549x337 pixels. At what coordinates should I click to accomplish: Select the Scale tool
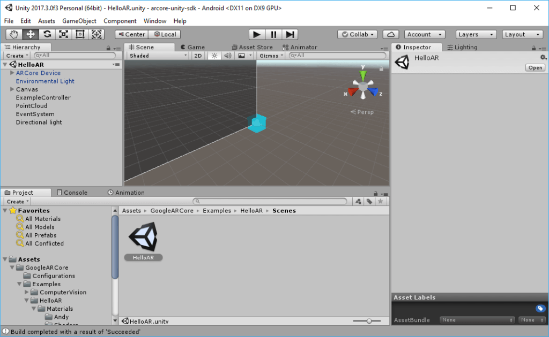[x=63, y=34]
